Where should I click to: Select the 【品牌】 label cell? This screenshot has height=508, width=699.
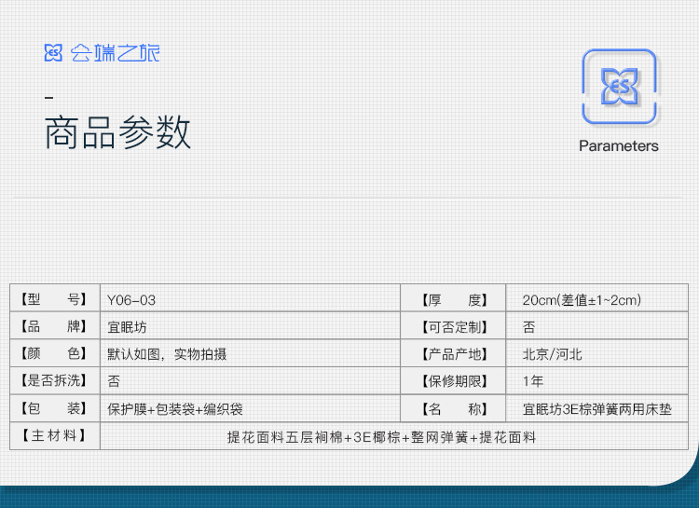(54, 327)
